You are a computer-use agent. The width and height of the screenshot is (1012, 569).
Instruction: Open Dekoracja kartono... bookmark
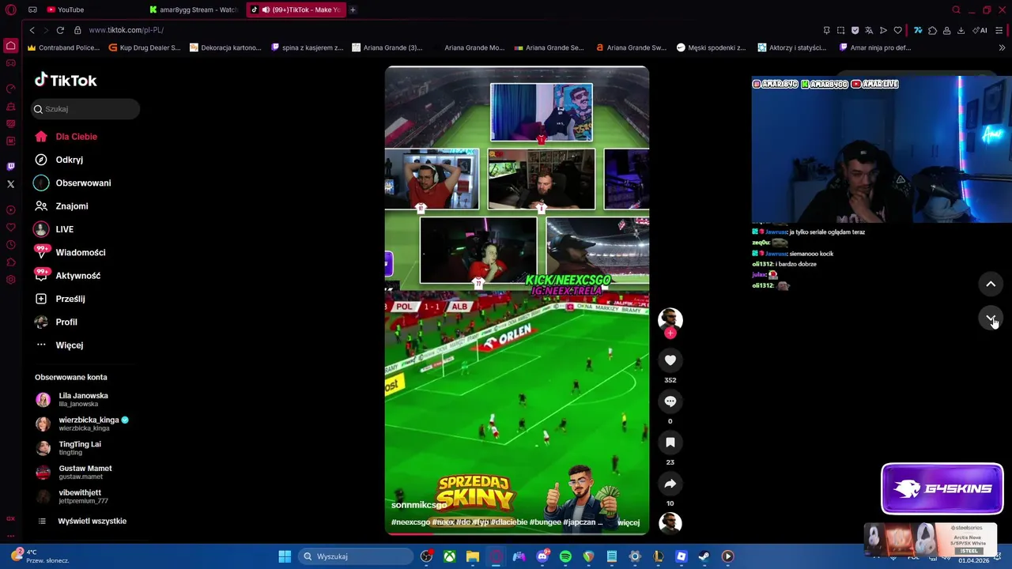click(226, 47)
